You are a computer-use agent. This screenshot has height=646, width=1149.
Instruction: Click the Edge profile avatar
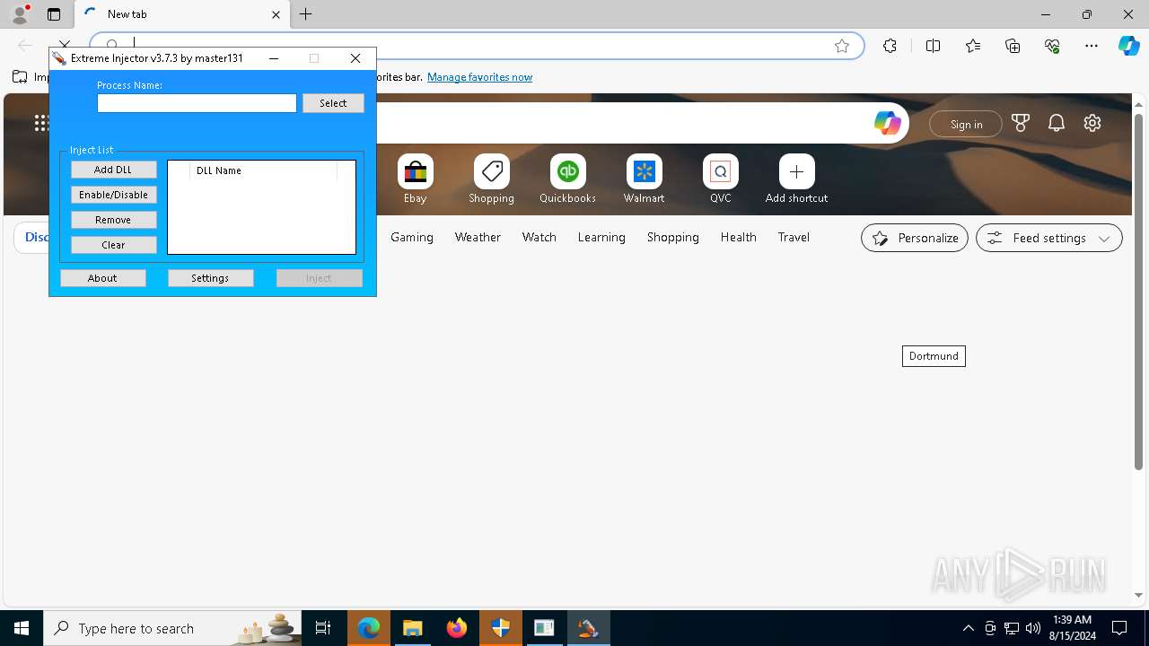(x=20, y=14)
